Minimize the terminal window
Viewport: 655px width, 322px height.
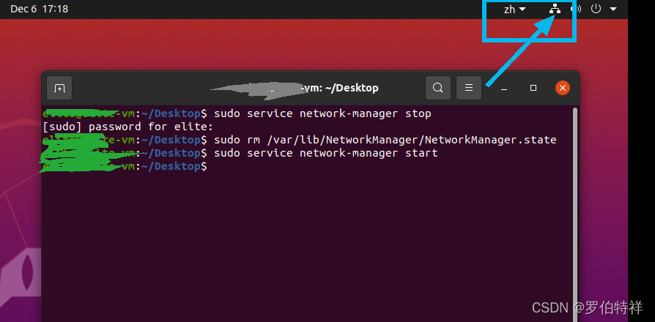coord(504,89)
